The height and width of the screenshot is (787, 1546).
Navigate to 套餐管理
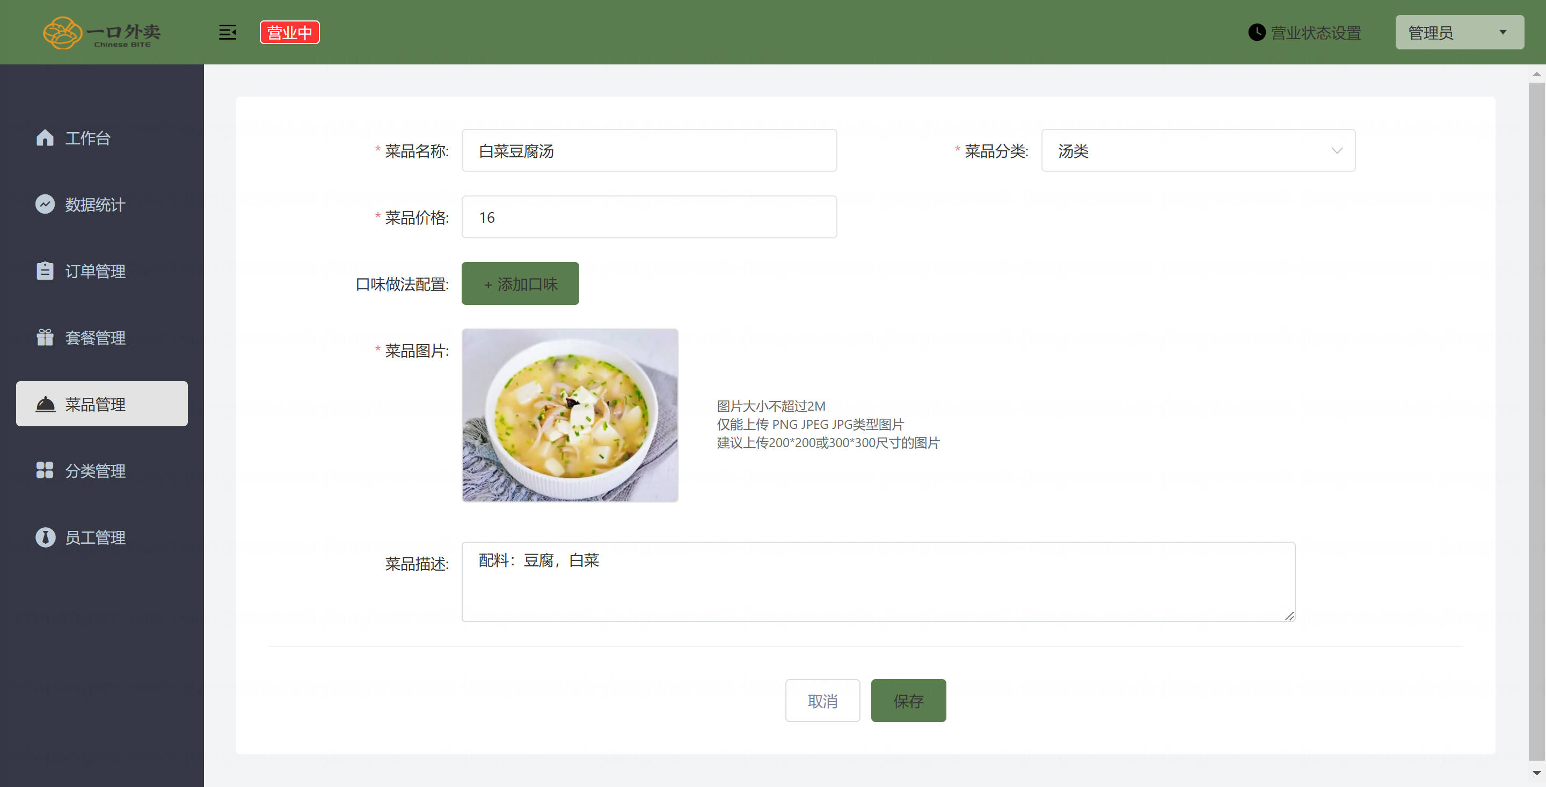(x=101, y=337)
